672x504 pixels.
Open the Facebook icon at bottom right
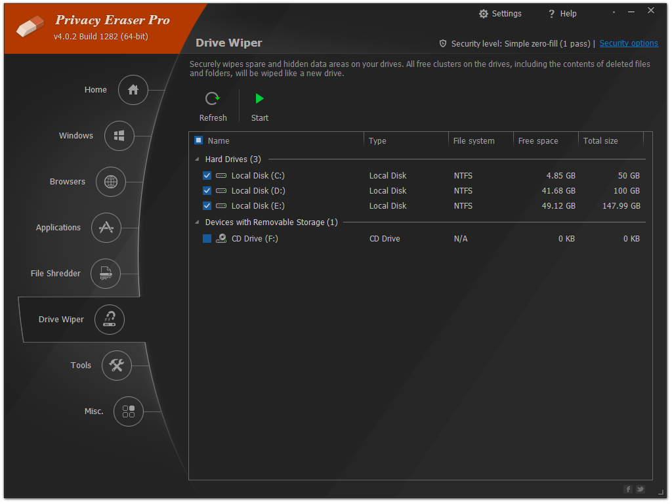click(628, 489)
